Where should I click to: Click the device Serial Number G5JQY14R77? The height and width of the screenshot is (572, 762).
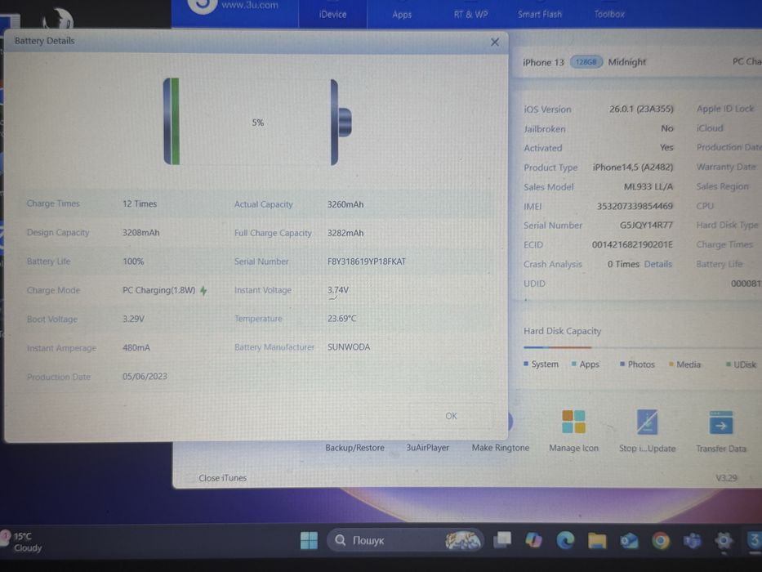click(x=646, y=226)
